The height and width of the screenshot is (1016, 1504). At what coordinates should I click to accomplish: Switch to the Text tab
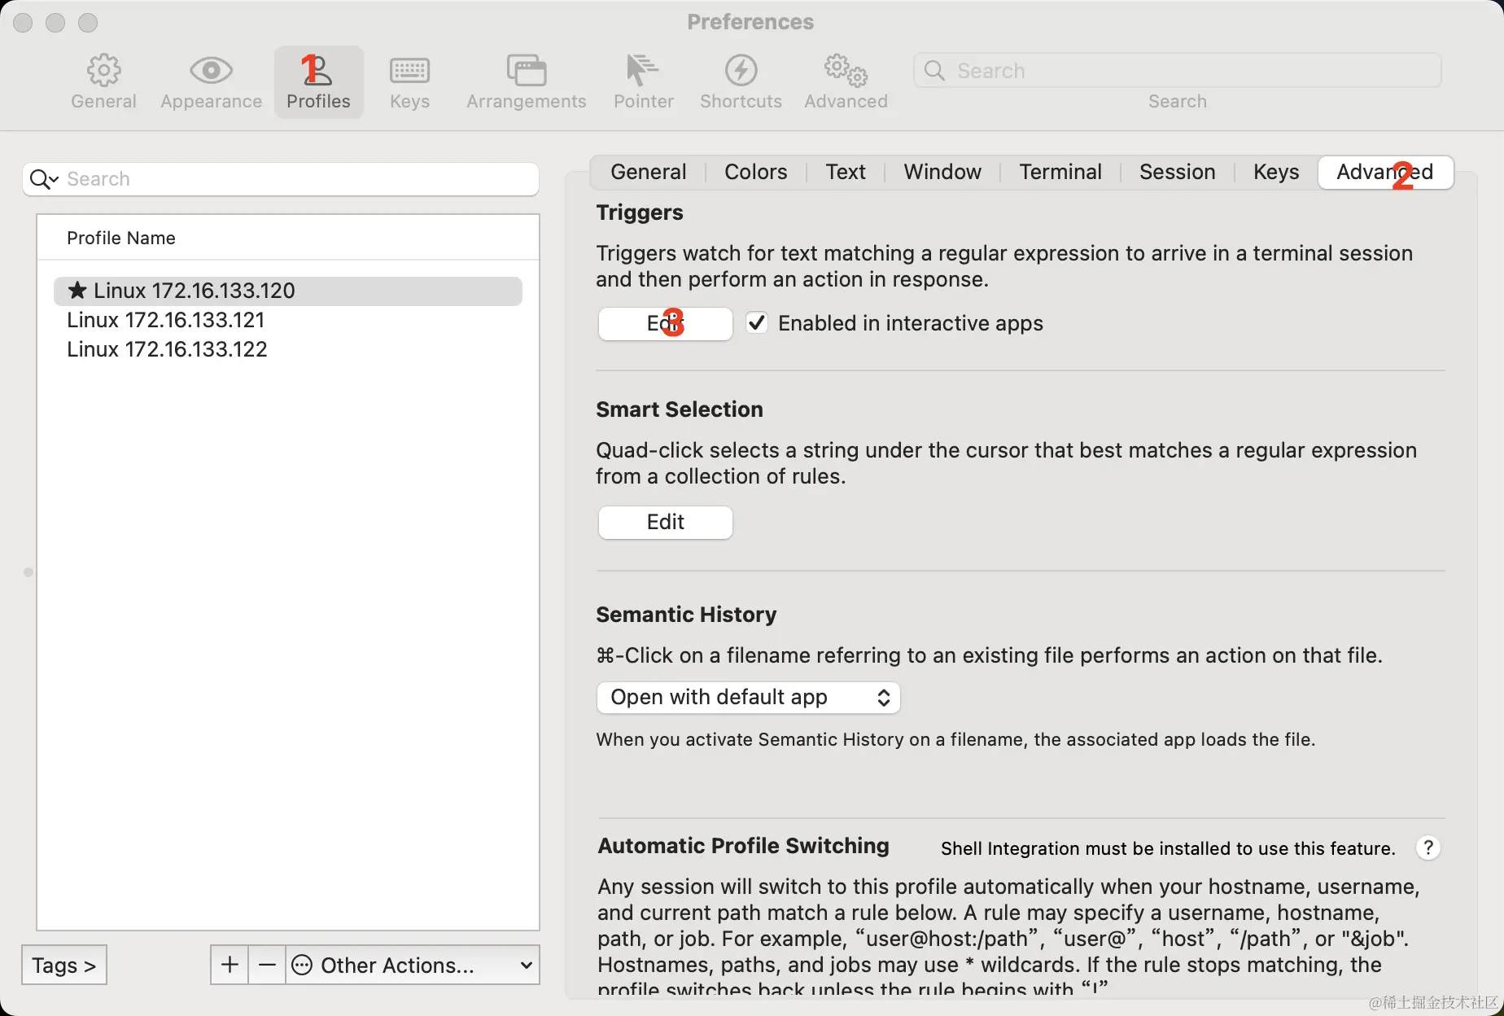coord(846,172)
